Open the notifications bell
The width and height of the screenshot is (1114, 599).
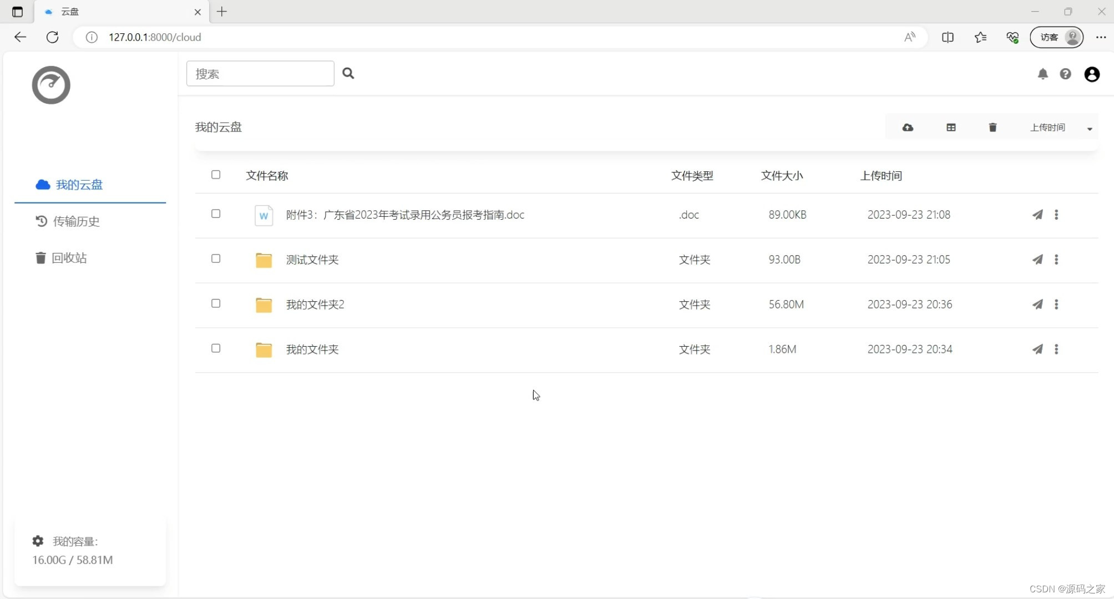pos(1042,74)
